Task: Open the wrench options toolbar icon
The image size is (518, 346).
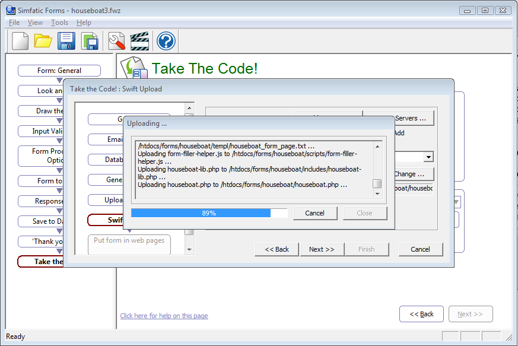Action: click(x=117, y=42)
